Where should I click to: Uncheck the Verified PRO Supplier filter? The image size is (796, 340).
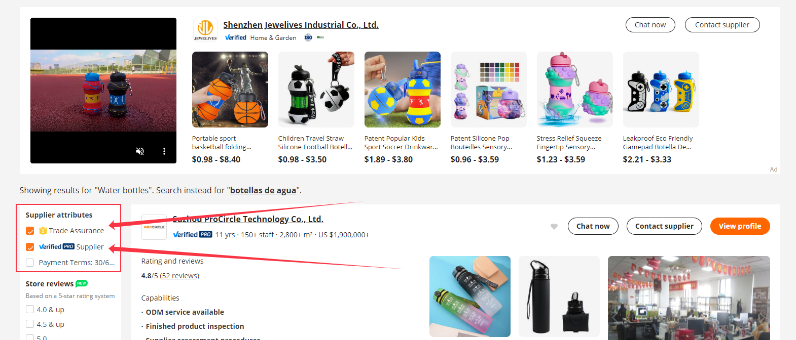point(30,247)
